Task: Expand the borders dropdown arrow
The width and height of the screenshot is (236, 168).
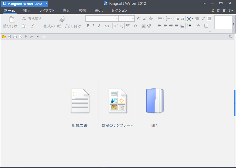Action: click(210, 26)
